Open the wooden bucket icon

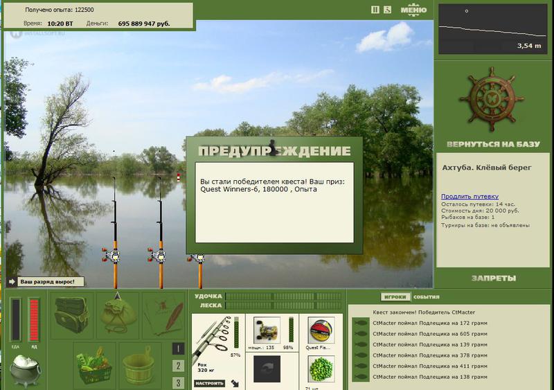pos(141,366)
